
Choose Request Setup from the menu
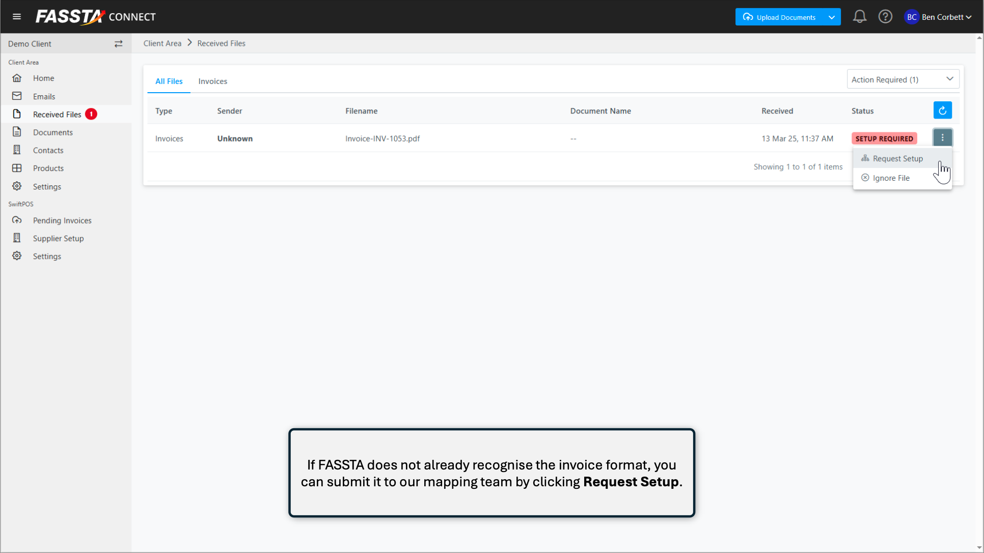click(x=902, y=158)
